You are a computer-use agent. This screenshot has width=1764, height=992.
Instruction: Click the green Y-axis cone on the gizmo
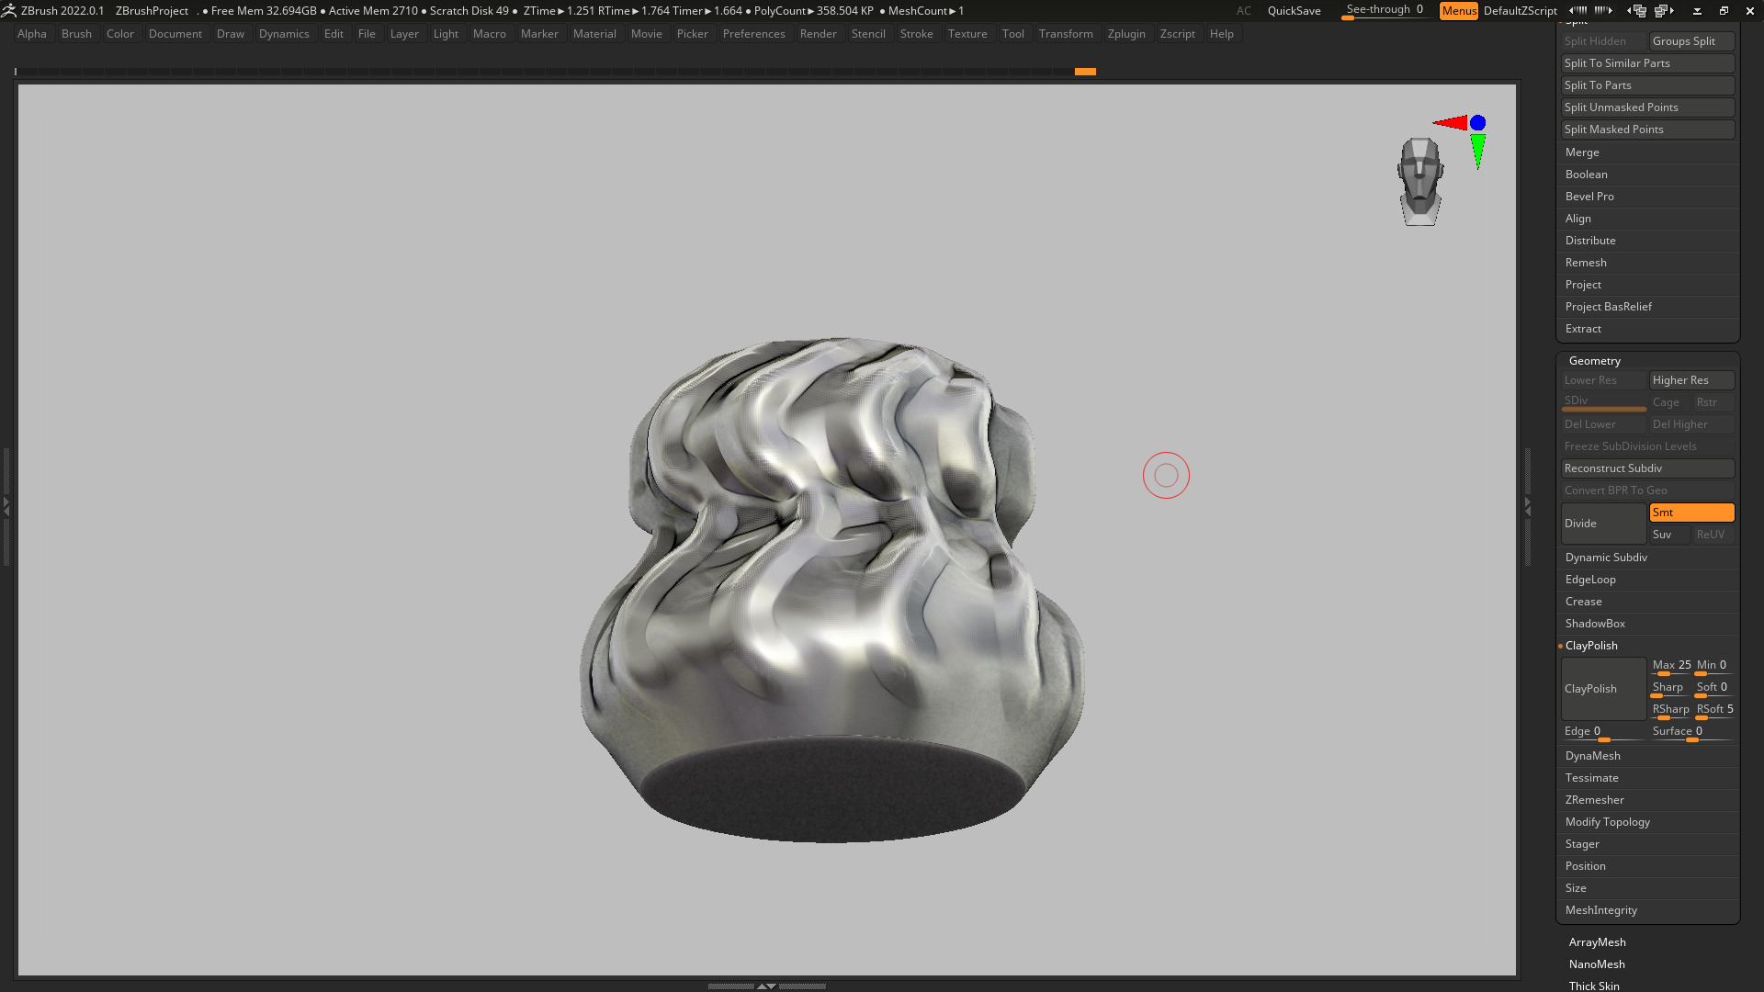(1477, 152)
